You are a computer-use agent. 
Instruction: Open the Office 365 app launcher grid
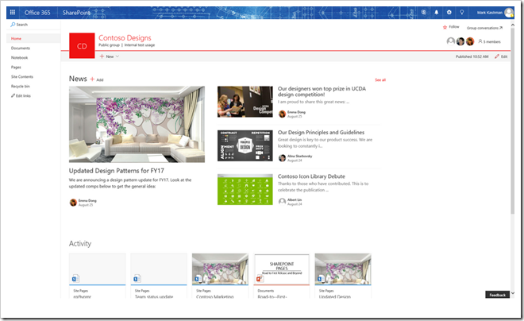click(x=13, y=13)
